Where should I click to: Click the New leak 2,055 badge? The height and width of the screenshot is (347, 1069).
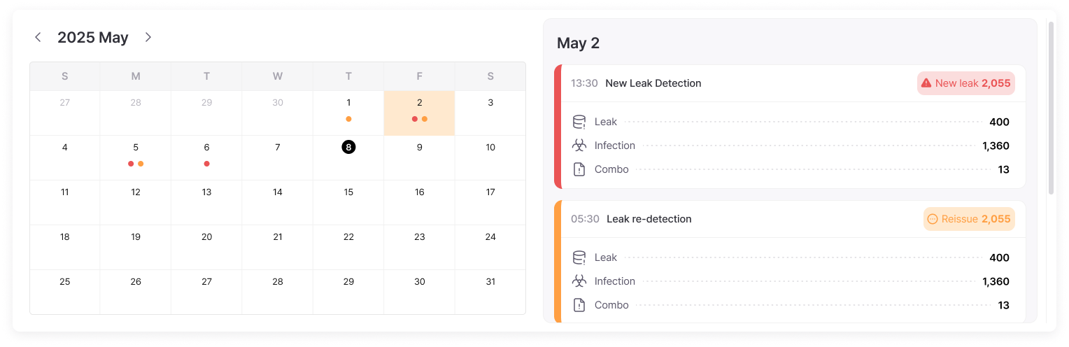[966, 83]
